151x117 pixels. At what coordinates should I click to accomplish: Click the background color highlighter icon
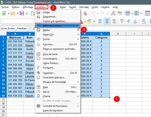click(89, 21)
